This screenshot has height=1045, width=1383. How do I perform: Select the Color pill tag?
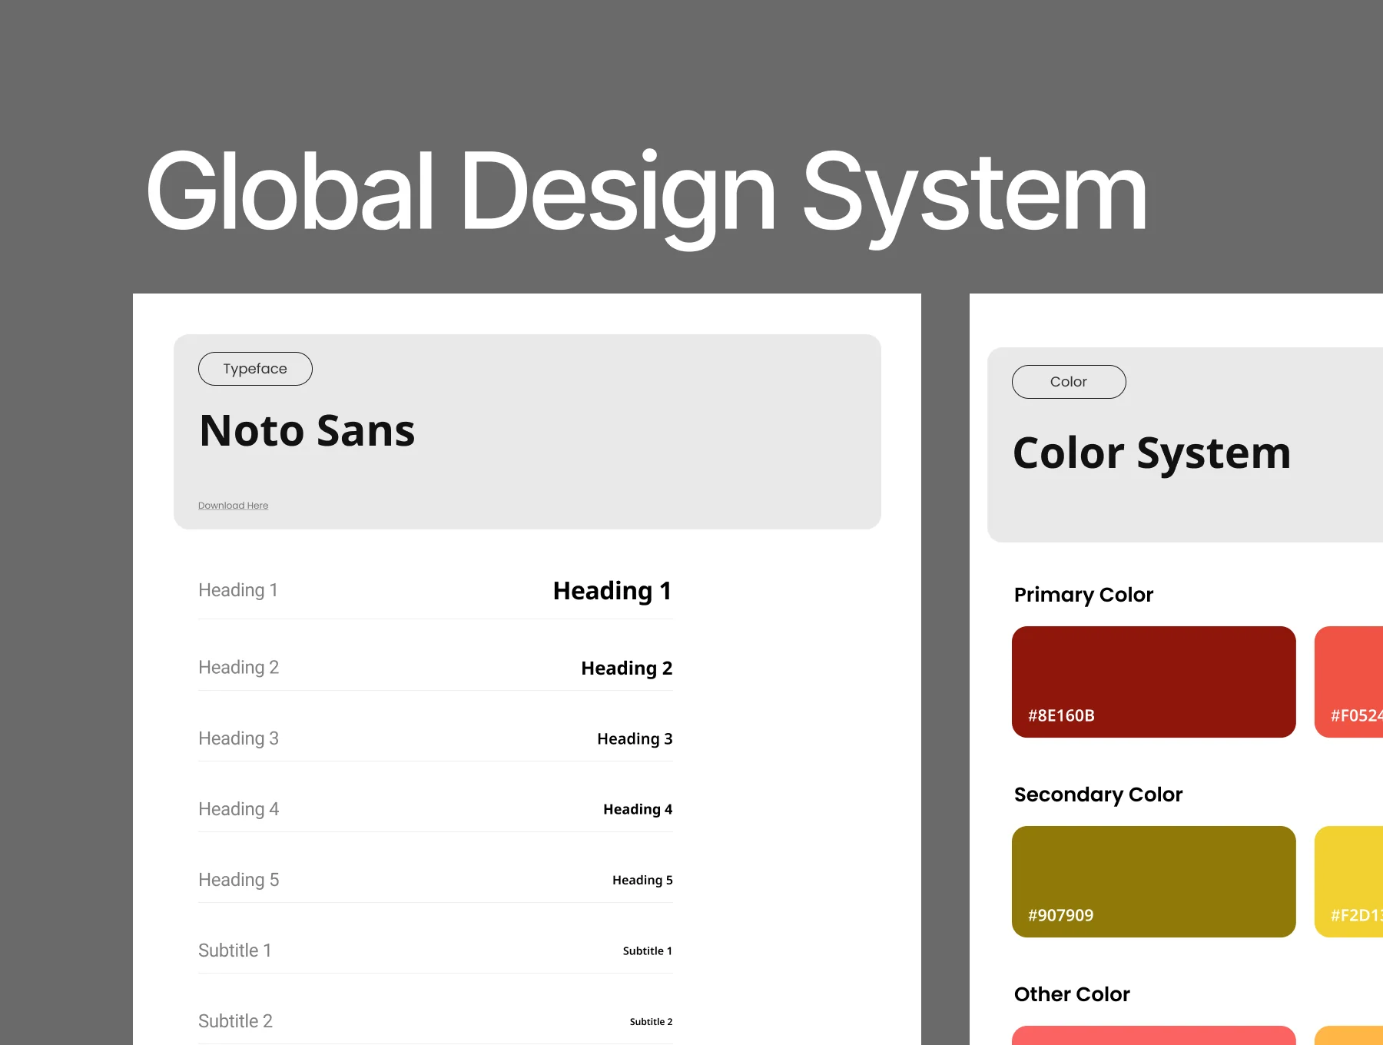pyautogui.click(x=1069, y=382)
